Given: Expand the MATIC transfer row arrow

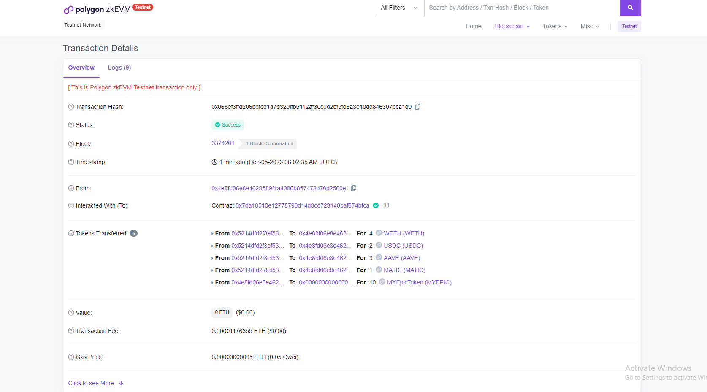Looking at the screenshot, I should (212, 270).
